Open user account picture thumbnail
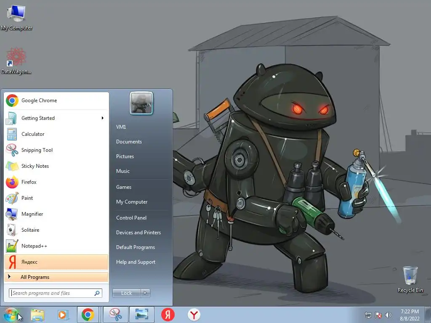 click(x=141, y=103)
